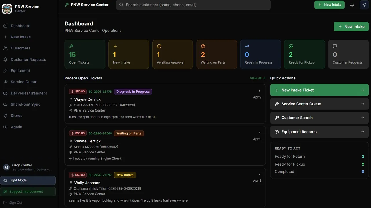Image resolution: width=371 pixels, height=208 pixels.
Task: Select ticket number SC-2026-92564
Action: (100, 133)
